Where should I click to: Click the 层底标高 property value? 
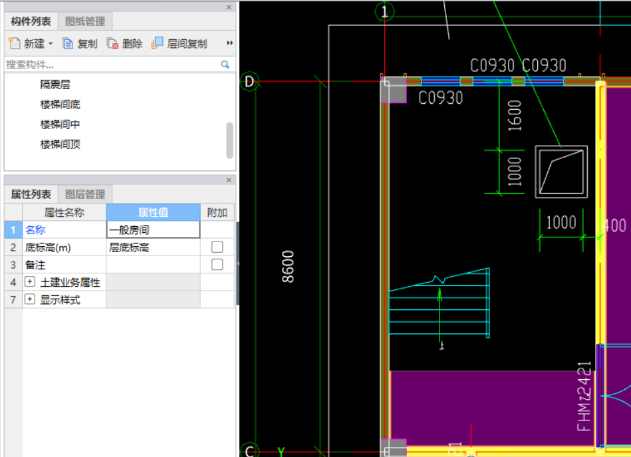[153, 247]
